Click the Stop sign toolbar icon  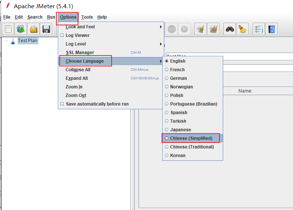coord(172,29)
